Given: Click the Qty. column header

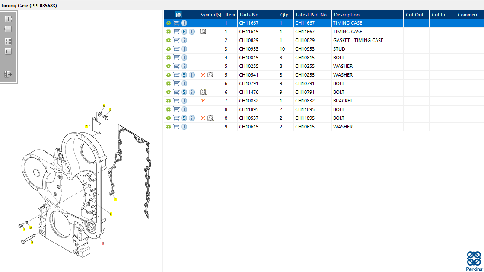Looking at the screenshot, I should coord(284,15).
